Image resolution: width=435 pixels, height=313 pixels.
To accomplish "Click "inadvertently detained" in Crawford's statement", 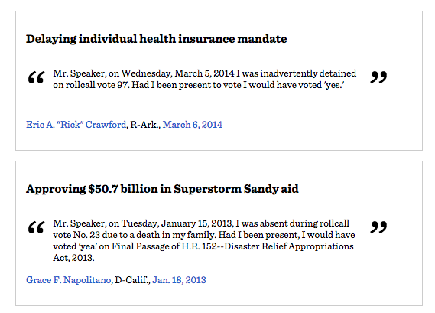I will click(x=308, y=73).
